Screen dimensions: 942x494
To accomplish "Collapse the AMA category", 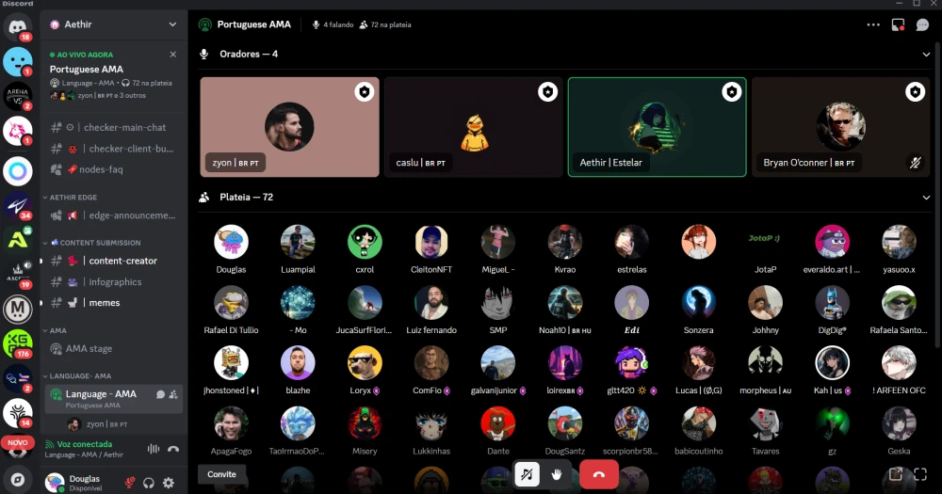I will click(55, 330).
